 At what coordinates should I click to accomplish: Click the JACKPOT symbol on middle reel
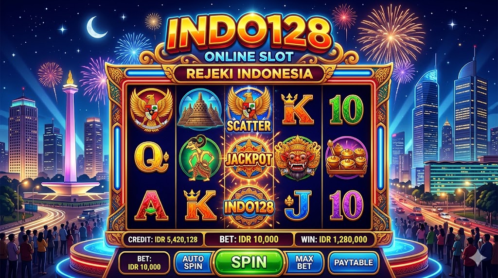point(249,158)
